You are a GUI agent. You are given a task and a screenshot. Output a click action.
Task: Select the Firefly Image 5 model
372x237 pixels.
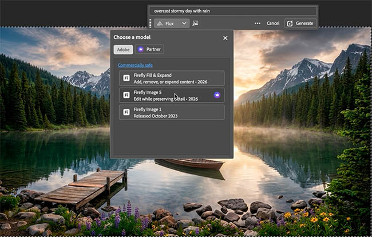[172, 95]
